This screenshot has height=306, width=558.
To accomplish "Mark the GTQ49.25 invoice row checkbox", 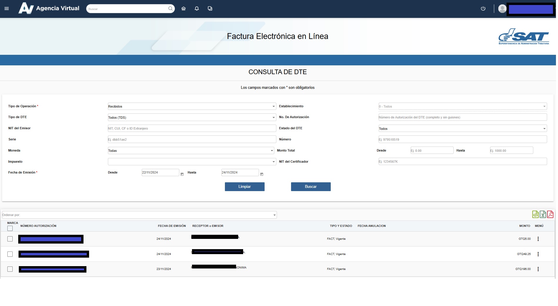I will (10, 254).
